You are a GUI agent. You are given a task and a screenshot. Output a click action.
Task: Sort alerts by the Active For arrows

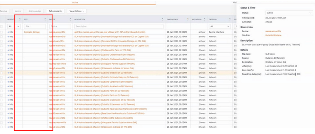204,19
